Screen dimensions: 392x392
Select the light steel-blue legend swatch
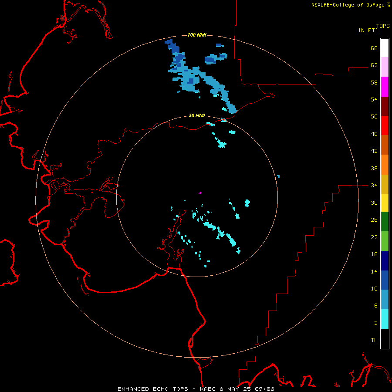[385, 300]
